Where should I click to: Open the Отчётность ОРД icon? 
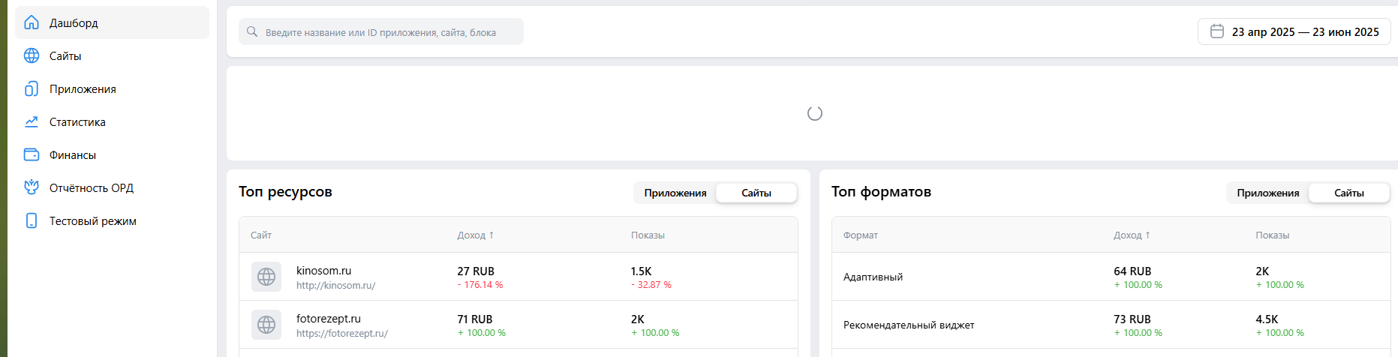click(x=32, y=187)
